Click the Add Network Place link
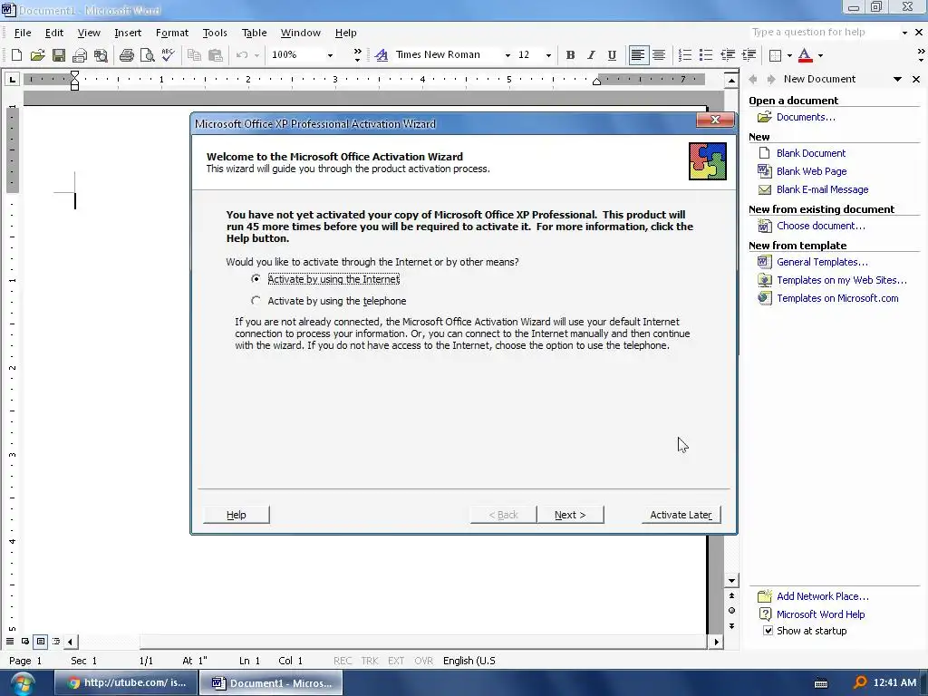Image resolution: width=928 pixels, height=696 pixels. tap(823, 596)
